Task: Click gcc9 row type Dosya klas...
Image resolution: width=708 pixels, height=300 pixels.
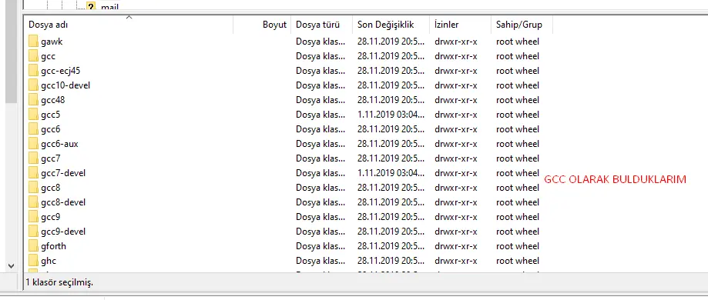Action: [x=320, y=217]
